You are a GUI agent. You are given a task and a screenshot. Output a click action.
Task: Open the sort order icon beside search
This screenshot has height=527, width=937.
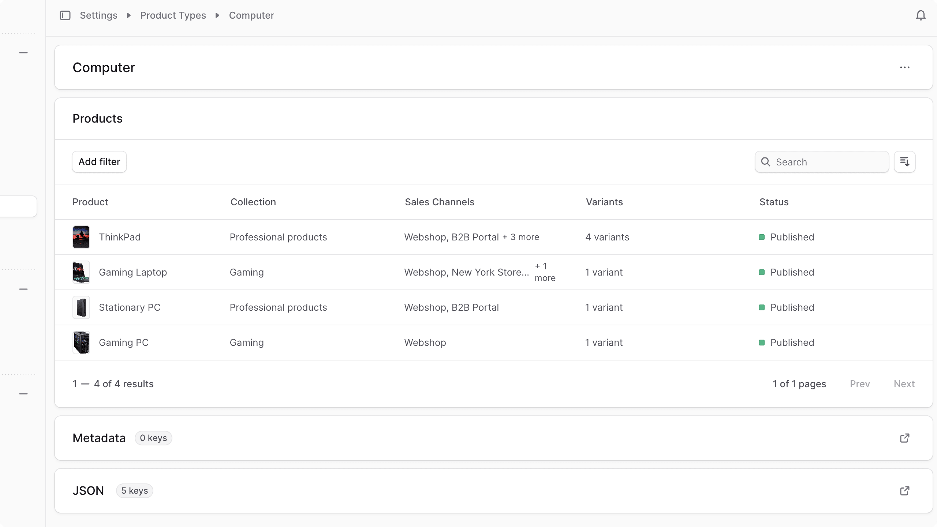904,161
